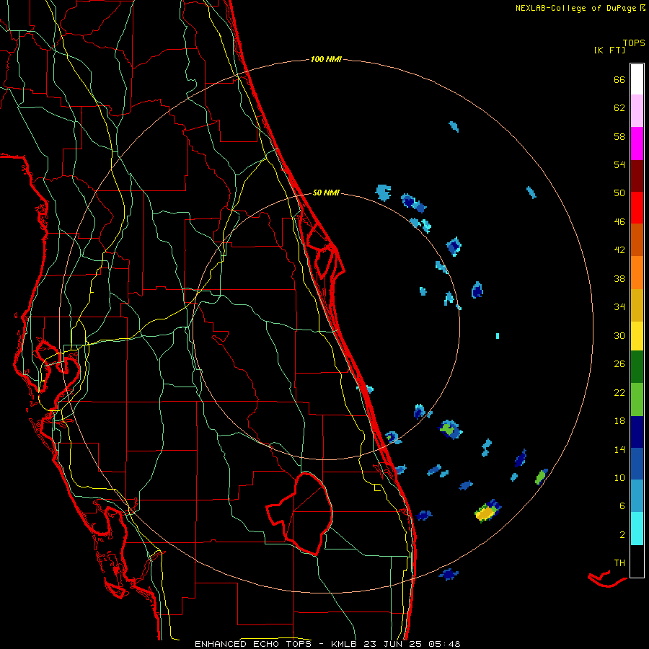Click the "22" legend value
Viewport: 649px width, 649px height.
pos(619,392)
